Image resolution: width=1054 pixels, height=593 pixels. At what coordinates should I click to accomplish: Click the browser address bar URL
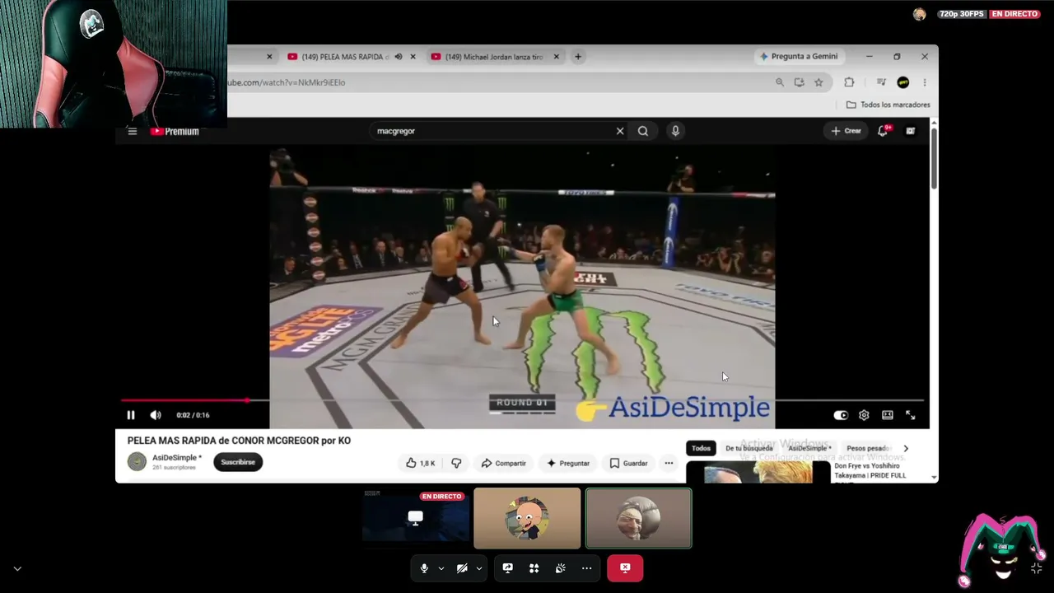pos(287,82)
